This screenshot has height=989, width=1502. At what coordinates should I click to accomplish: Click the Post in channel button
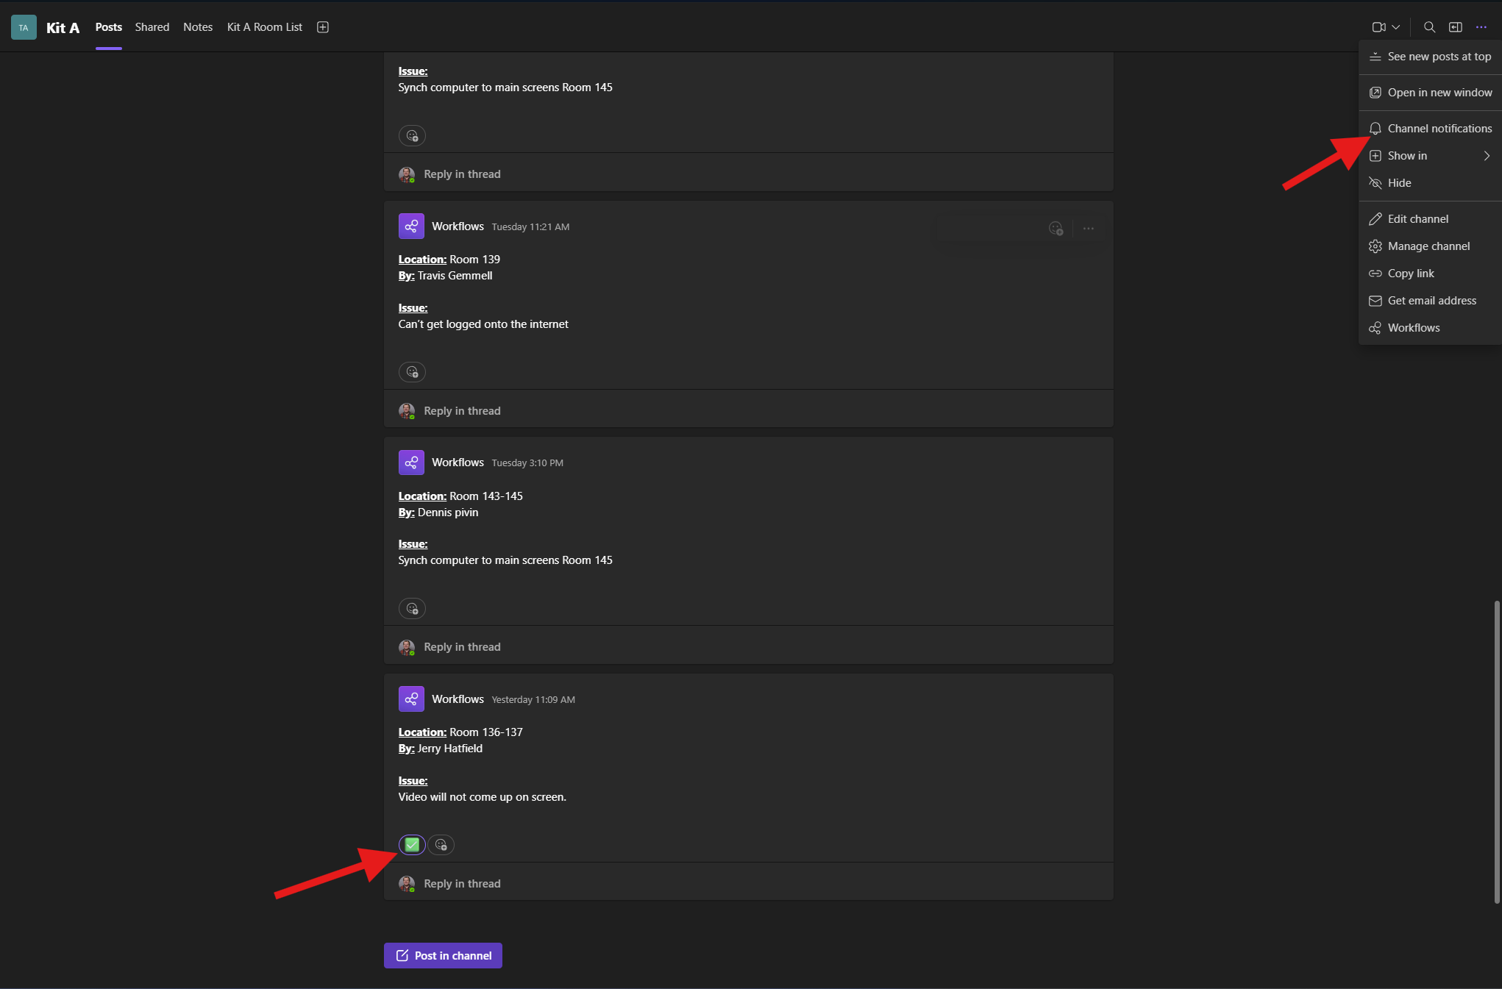pos(443,956)
